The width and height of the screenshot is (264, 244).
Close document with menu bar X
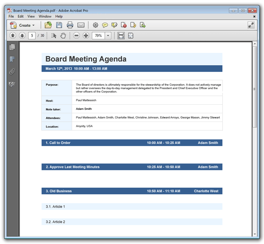click(x=254, y=17)
